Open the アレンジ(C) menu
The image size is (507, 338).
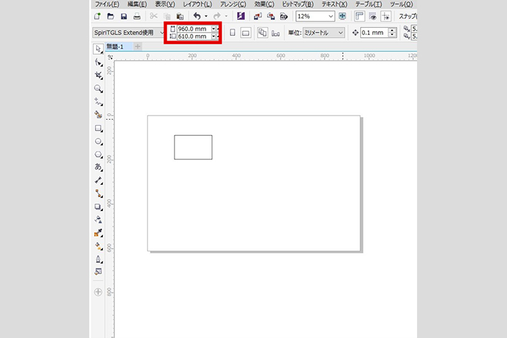pyautogui.click(x=233, y=4)
